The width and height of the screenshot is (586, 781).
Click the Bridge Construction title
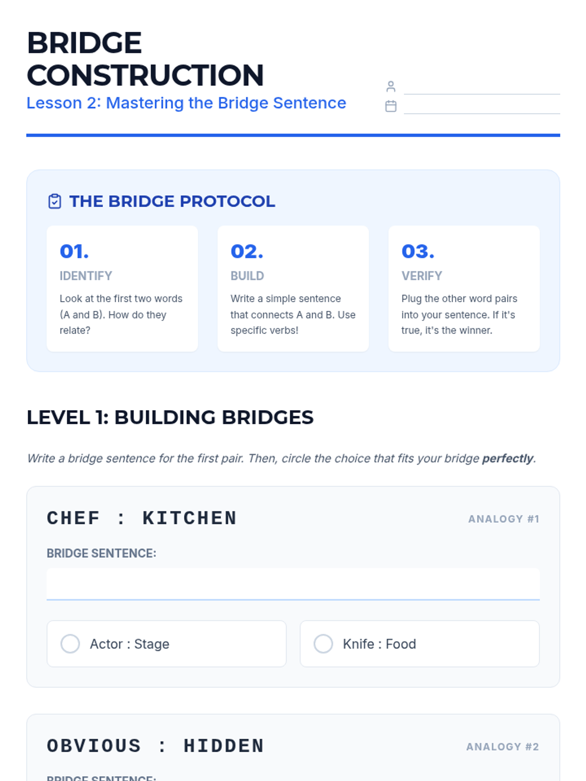tap(145, 59)
